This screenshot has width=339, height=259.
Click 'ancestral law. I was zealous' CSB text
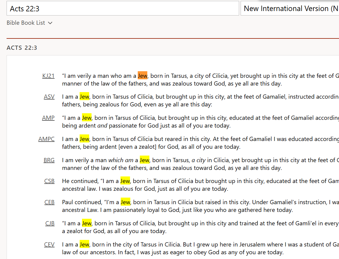(x=97, y=189)
